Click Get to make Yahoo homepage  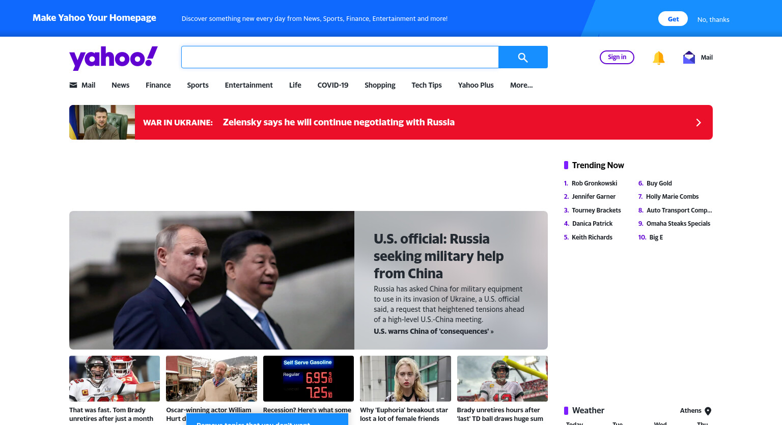pos(673,19)
